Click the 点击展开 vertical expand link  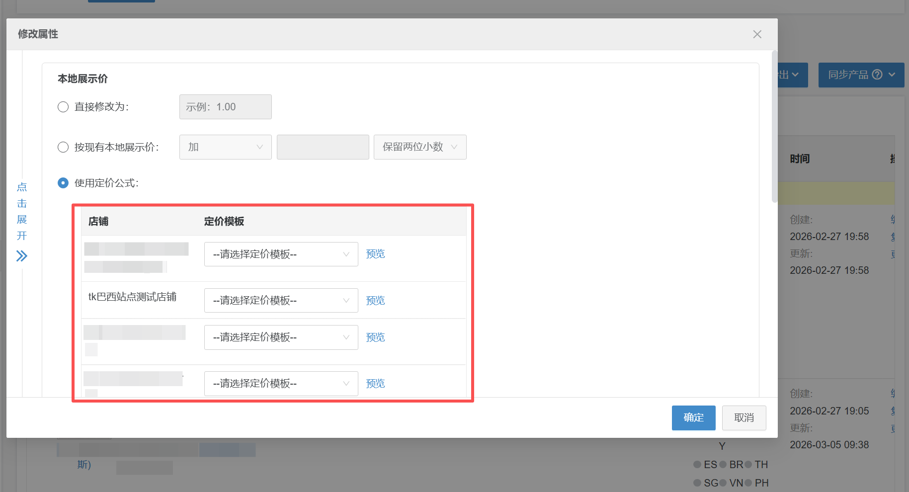[x=22, y=211]
